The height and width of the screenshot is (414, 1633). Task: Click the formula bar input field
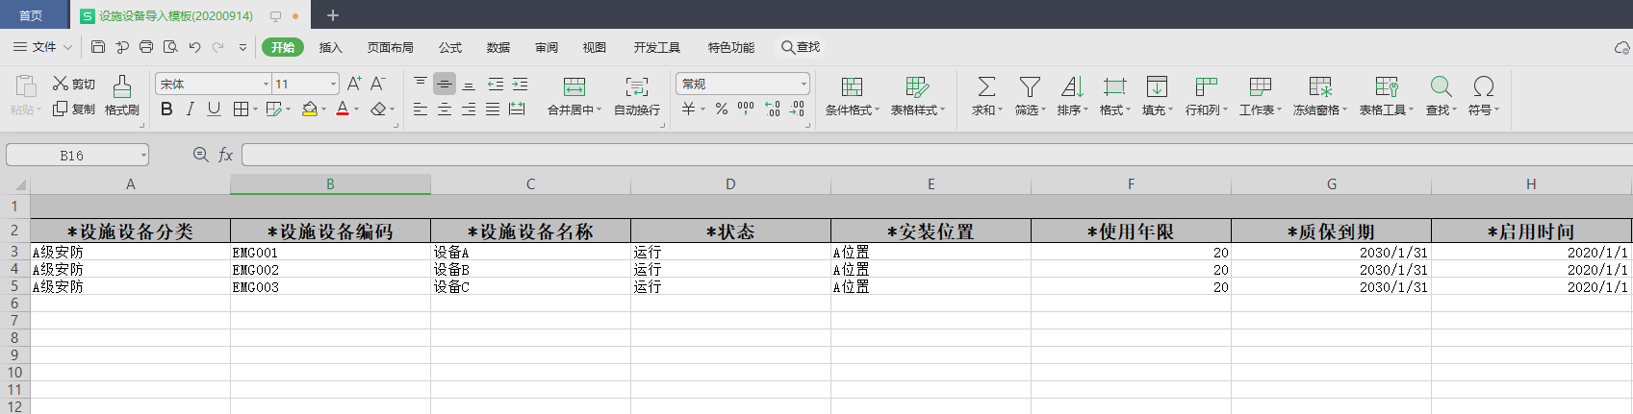coord(936,155)
